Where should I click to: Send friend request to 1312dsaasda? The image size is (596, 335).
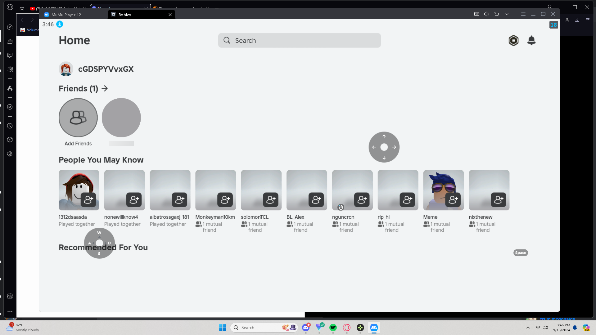pos(88,200)
